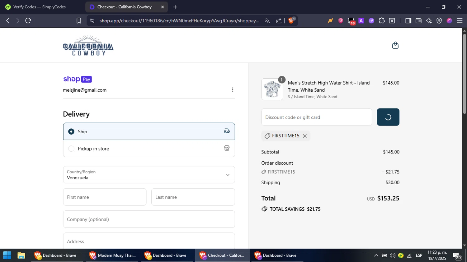Open the shopping bag cart icon
467x262 pixels.
click(395, 45)
